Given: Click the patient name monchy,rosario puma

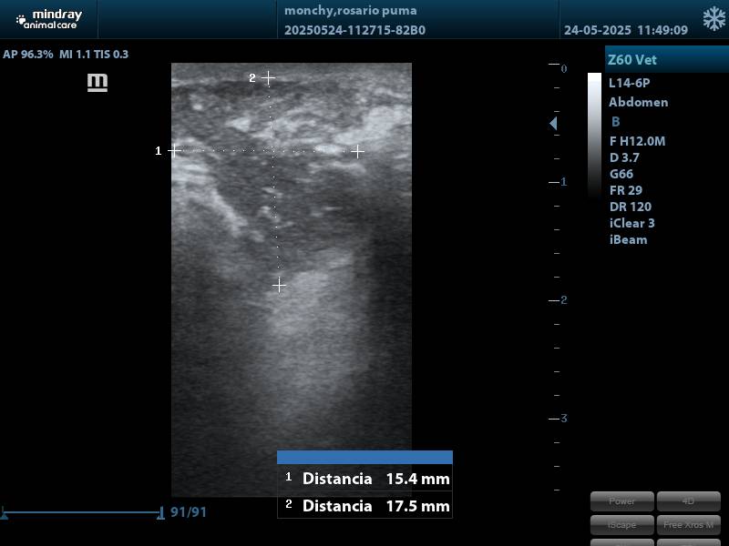Looking at the screenshot, I should pos(351,11).
